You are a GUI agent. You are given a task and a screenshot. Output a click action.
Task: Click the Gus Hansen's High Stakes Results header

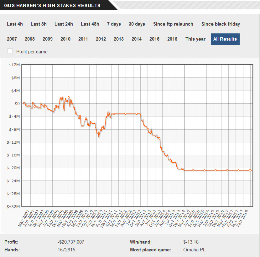coord(52,5)
